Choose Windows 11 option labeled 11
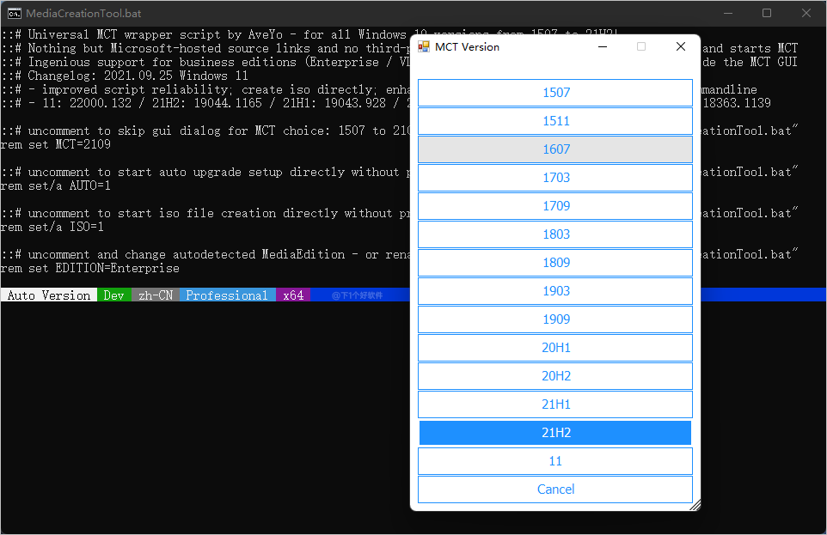827x535 pixels. tap(554, 461)
